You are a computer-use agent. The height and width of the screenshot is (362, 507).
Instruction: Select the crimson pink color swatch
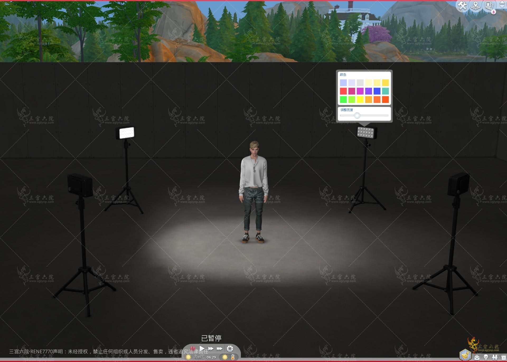tap(352, 91)
